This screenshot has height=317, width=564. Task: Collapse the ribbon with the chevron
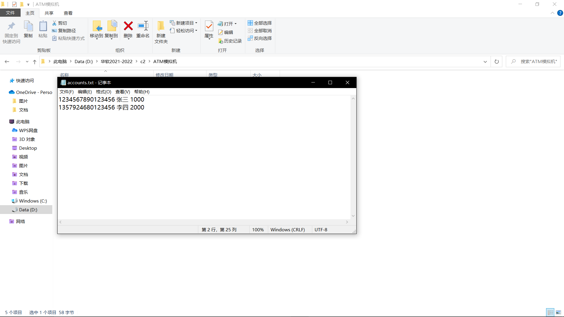pos(552,13)
